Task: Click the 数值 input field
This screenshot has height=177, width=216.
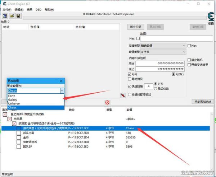Action: 176,38
